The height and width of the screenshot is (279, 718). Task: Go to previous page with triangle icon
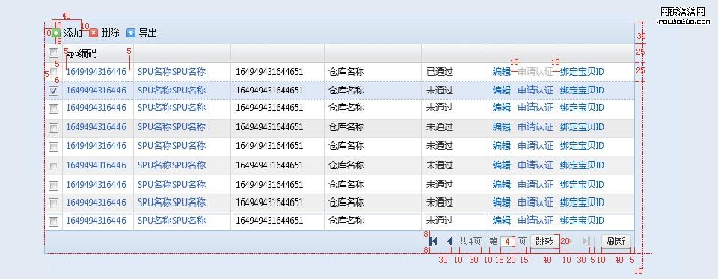(449, 241)
